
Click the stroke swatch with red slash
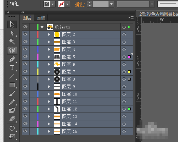tap(61, 4)
